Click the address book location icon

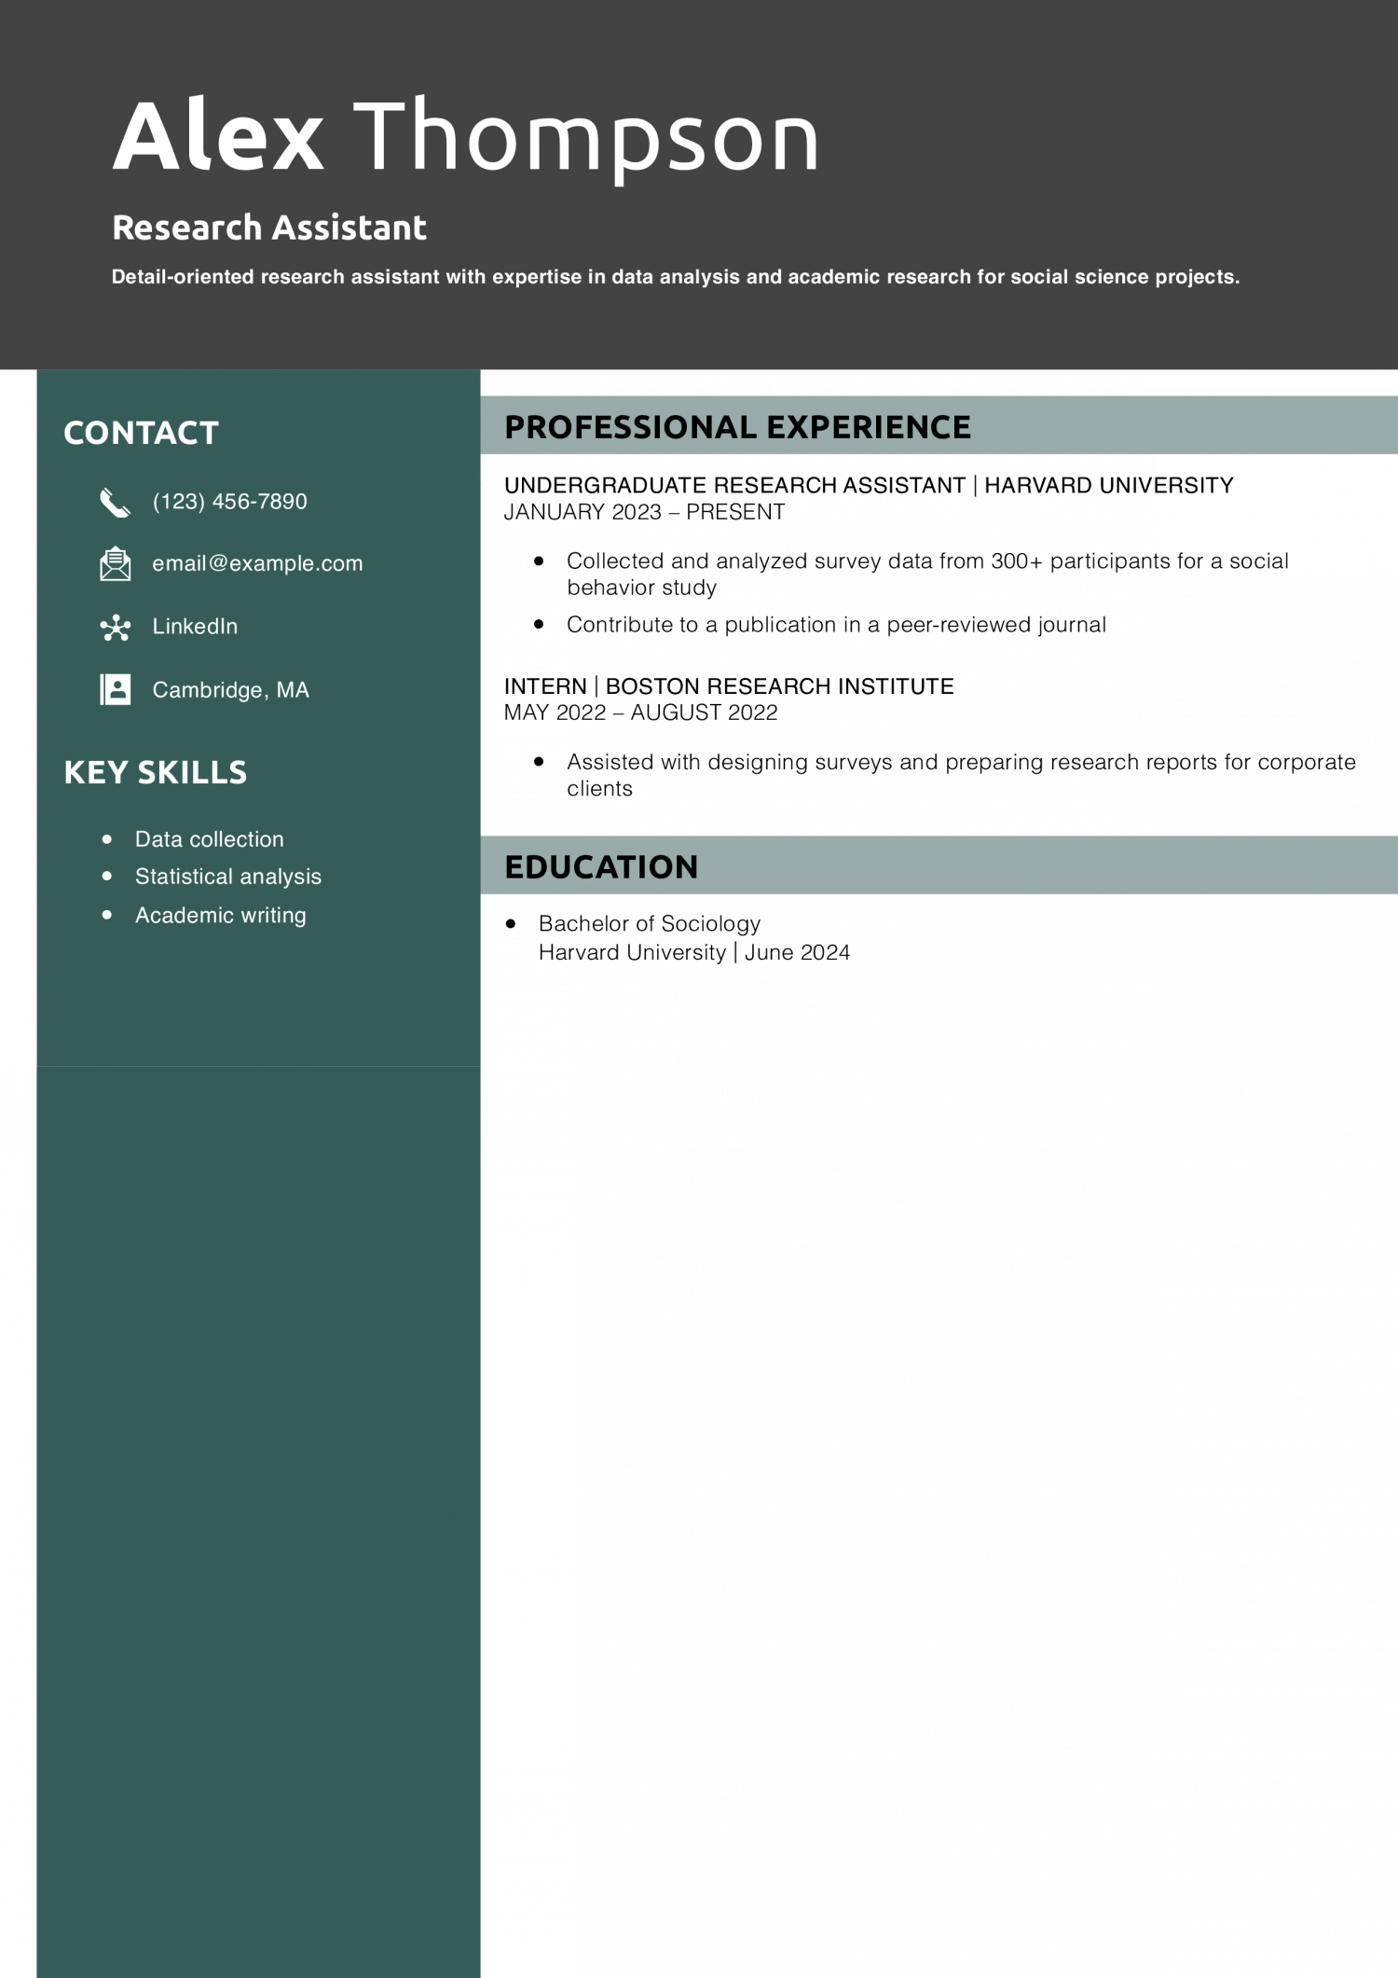coord(115,690)
